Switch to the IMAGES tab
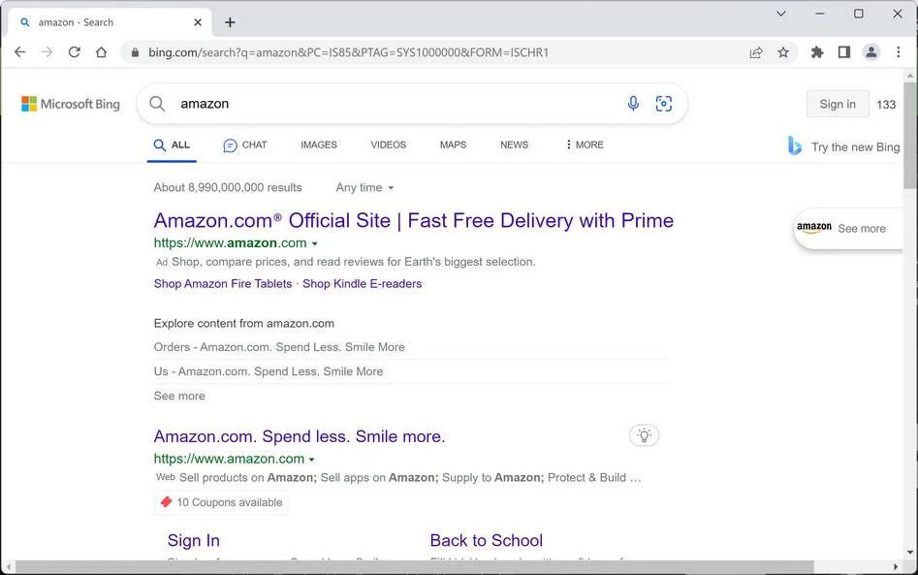Viewport: 918px width, 575px height. point(319,144)
